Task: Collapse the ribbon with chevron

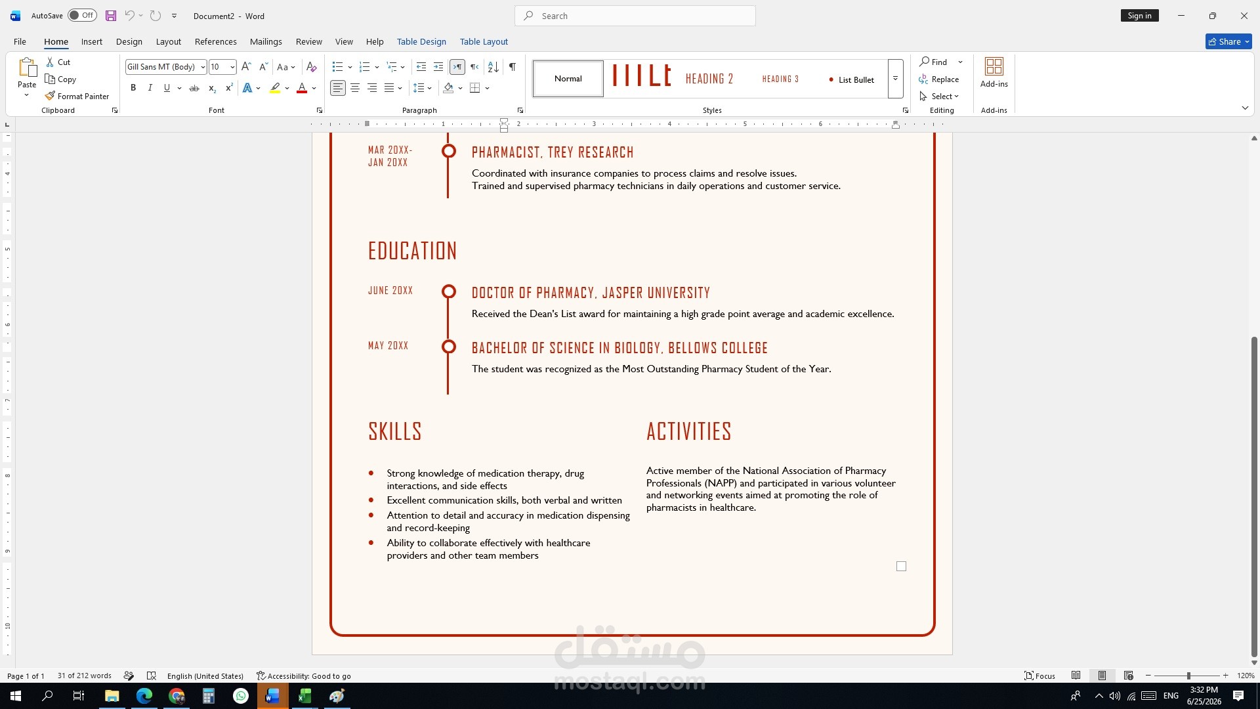Action: [1245, 108]
